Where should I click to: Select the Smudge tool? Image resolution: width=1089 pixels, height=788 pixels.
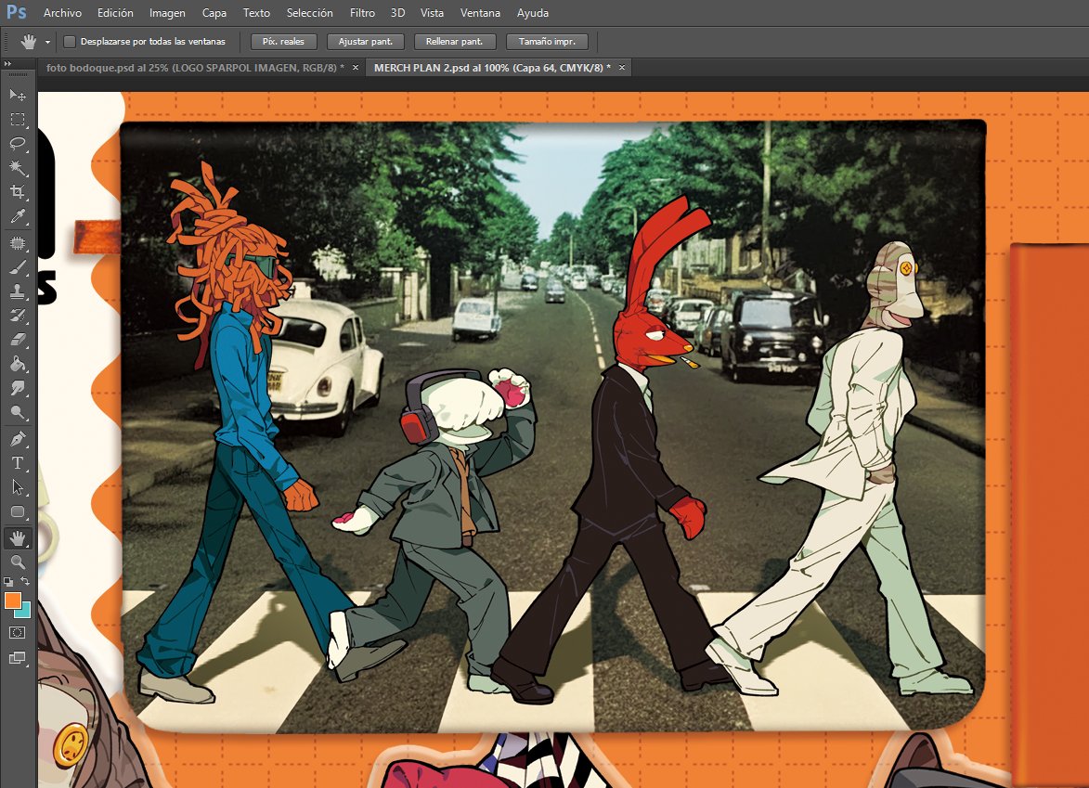pyautogui.click(x=18, y=389)
